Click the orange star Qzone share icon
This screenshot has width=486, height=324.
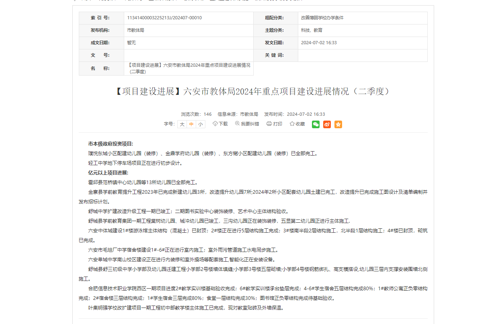(338, 125)
